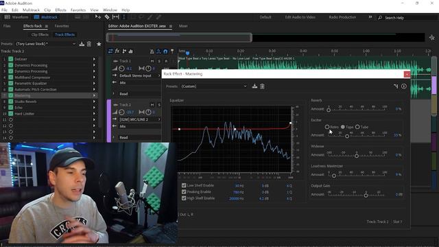Expand Track 1 Read automation section
439x247 pixels.
coord(113,94)
